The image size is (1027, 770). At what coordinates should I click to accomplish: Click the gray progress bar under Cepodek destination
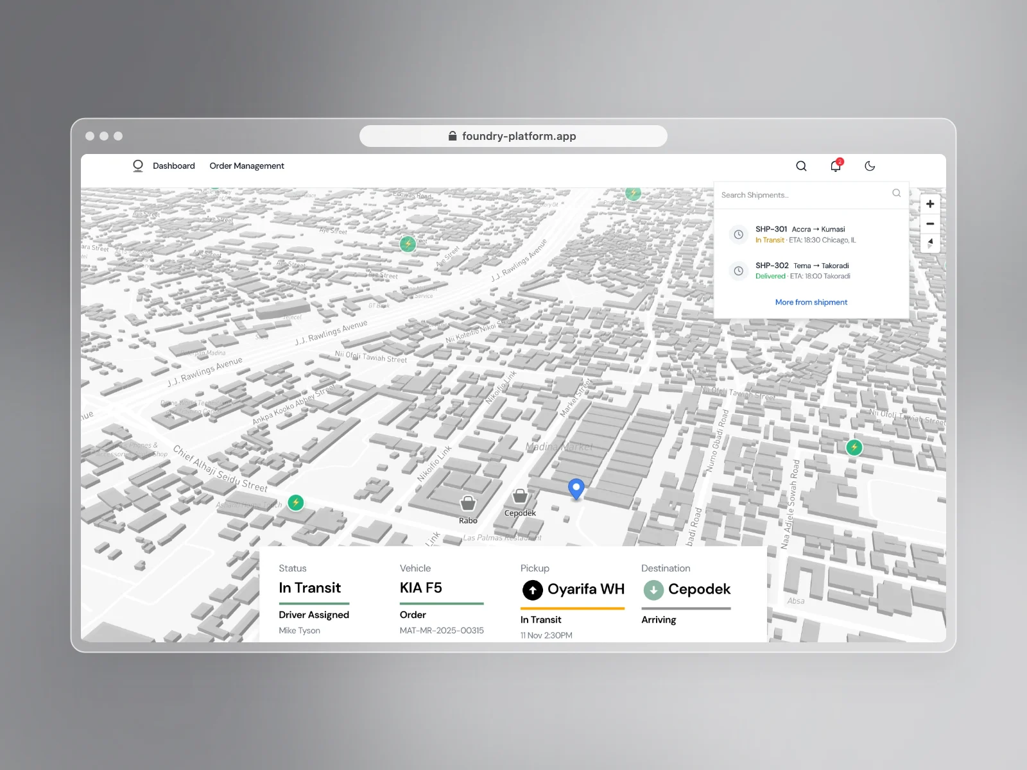coord(686,608)
